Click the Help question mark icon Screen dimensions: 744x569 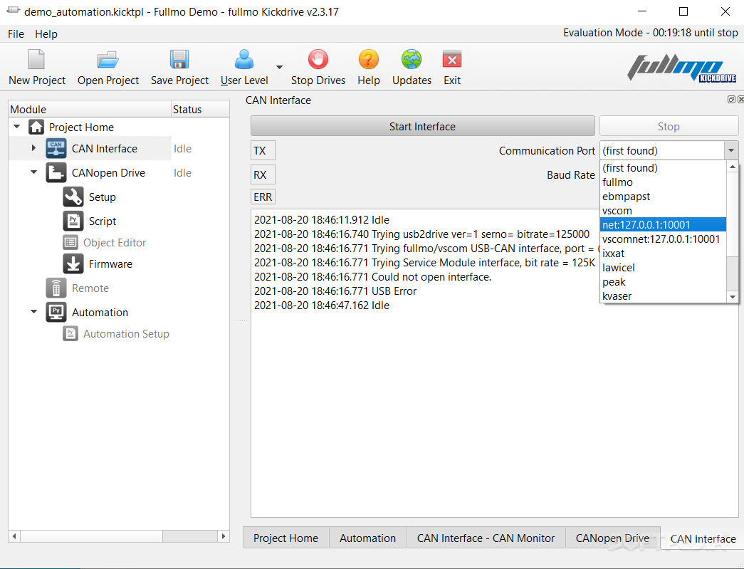pos(369,60)
